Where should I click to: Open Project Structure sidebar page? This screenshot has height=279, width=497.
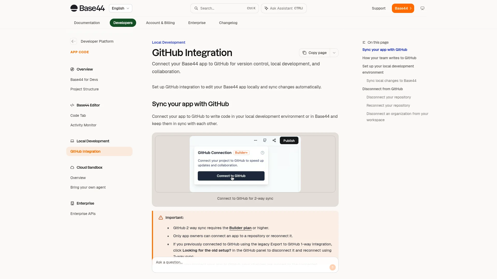[85, 89]
